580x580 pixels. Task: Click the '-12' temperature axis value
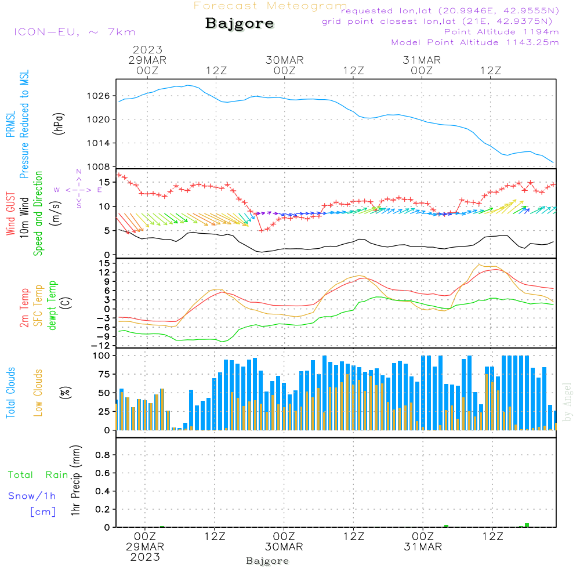100,346
